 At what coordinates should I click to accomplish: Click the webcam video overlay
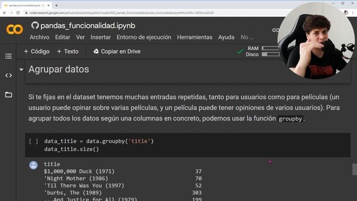click(316, 41)
